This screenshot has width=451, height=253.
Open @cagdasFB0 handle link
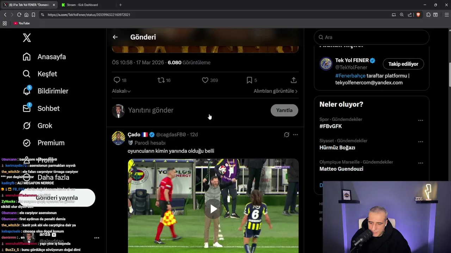(171, 135)
